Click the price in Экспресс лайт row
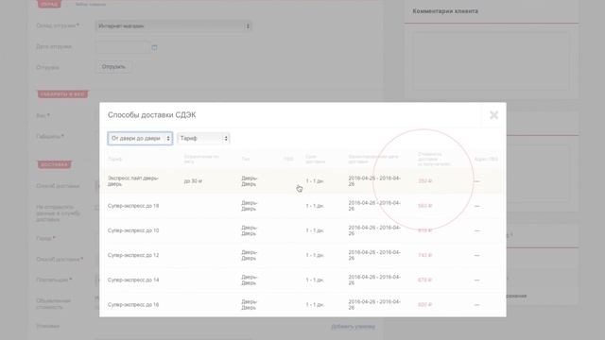The image size is (605, 340). 424,181
